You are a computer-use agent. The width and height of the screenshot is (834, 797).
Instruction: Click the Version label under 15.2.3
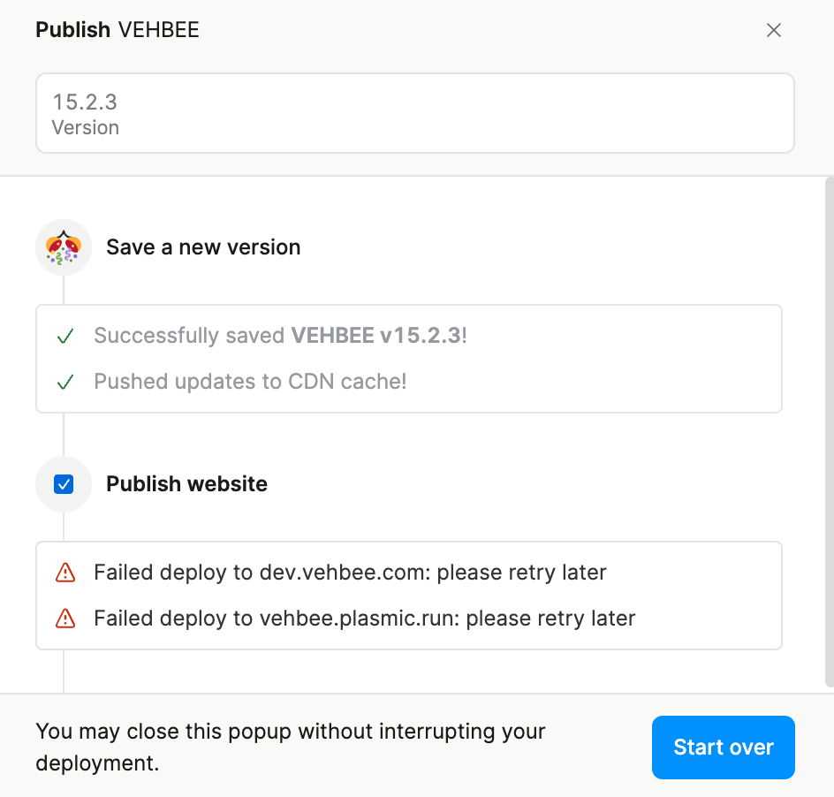click(x=86, y=128)
